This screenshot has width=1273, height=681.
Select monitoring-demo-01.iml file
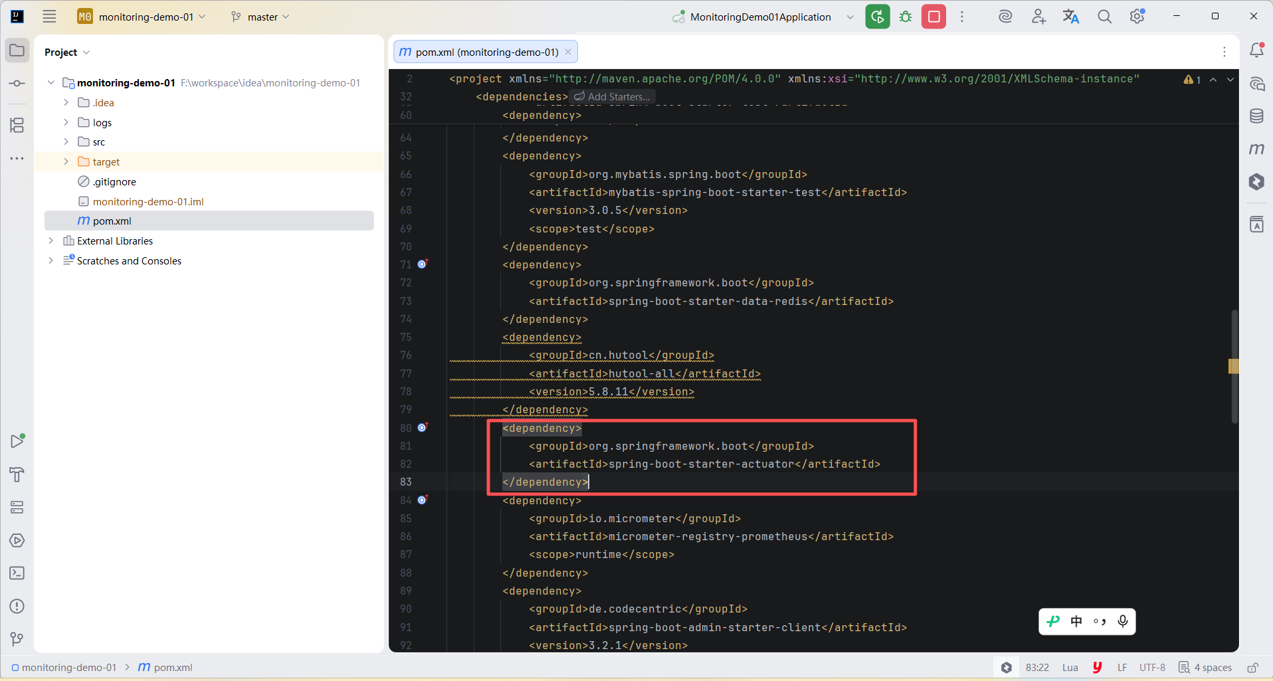coord(148,201)
